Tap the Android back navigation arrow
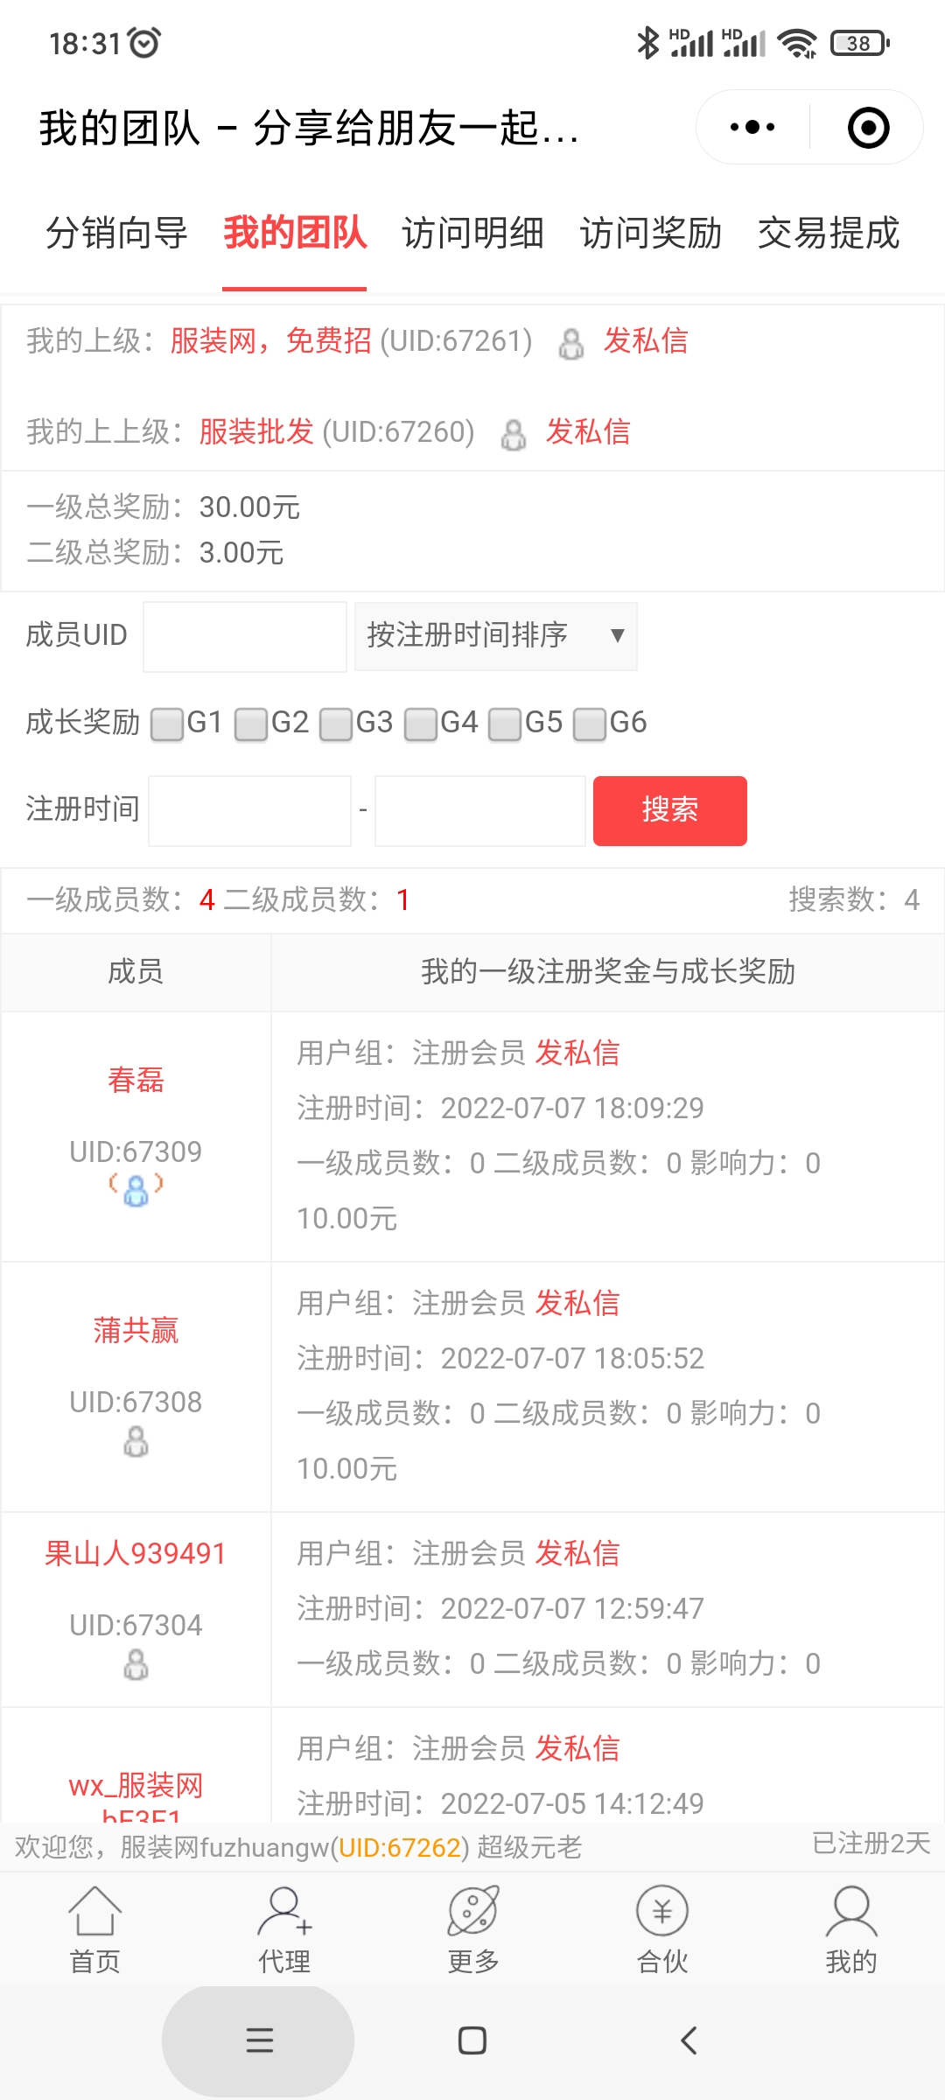945x2100 pixels. click(689, 2040)
